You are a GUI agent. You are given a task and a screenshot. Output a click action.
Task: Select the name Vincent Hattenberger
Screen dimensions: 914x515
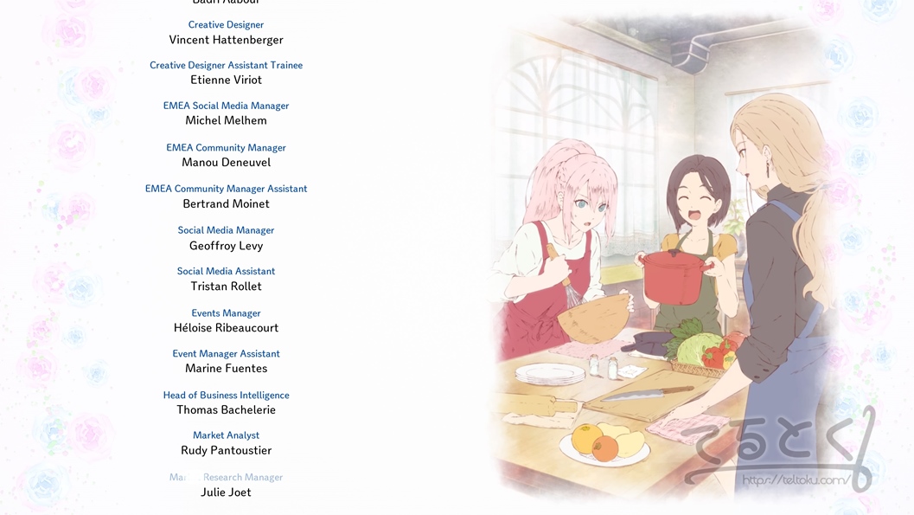(227, 40)
